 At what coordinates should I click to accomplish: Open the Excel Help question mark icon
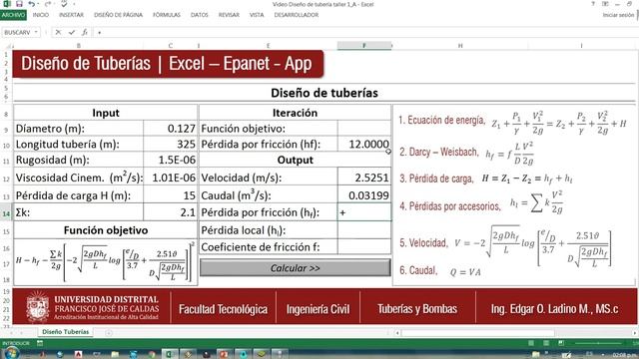coord(593,4)
